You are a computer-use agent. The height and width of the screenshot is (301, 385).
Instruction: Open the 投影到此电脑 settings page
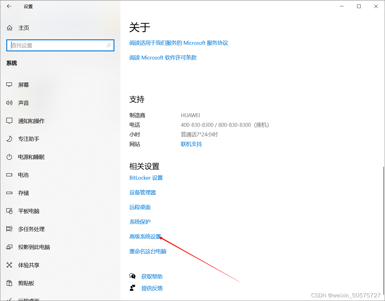click(x=34, y=247)
